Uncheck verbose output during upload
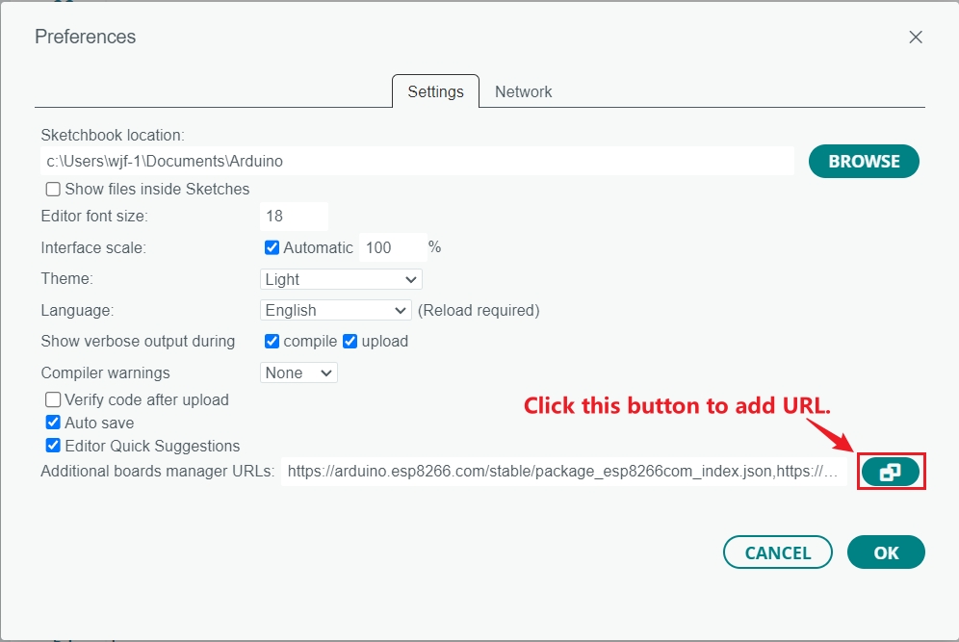Viewport: 959px width, 642px height. coord(350,342)
